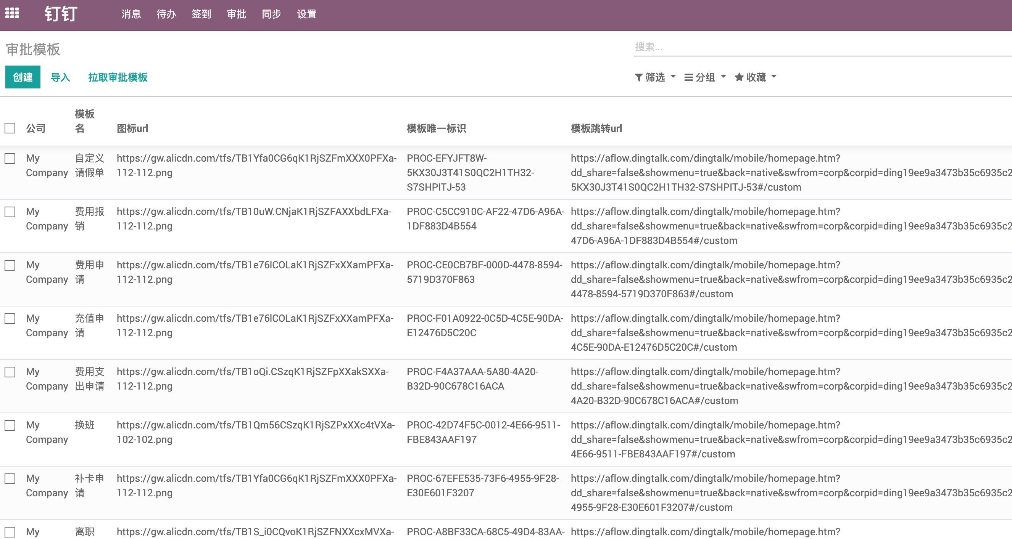Screen dimensions: 1012x539
Task: Click jump url ending FBE843AAF197#/custom
Action: (x=791, y=440)
